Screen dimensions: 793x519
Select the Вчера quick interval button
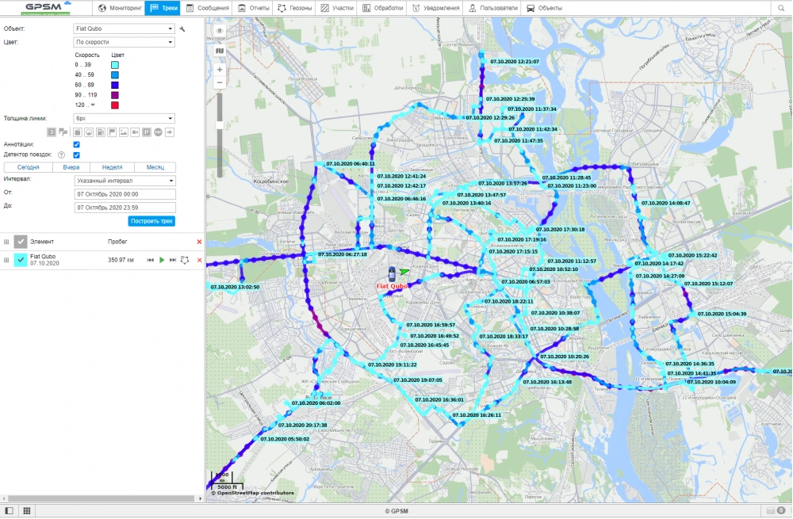71,167
